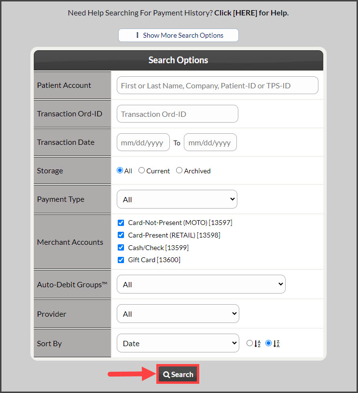The height and width of the screenshot is (393, 358).
Task: Select ascending A-Z sort order
Action: tap(249, 343)
